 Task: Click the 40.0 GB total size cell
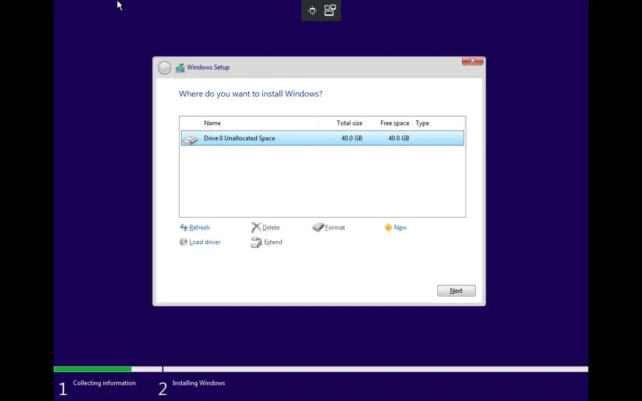(352, 138)
